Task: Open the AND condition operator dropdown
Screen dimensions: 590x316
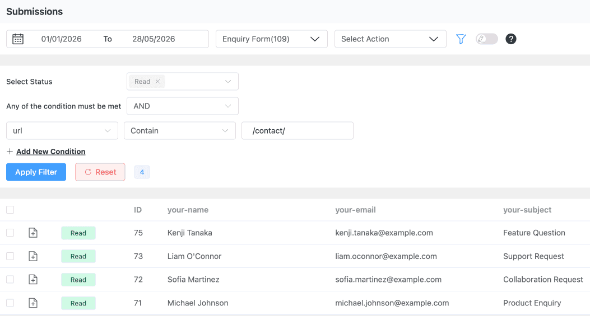Action: pos(183,106)
